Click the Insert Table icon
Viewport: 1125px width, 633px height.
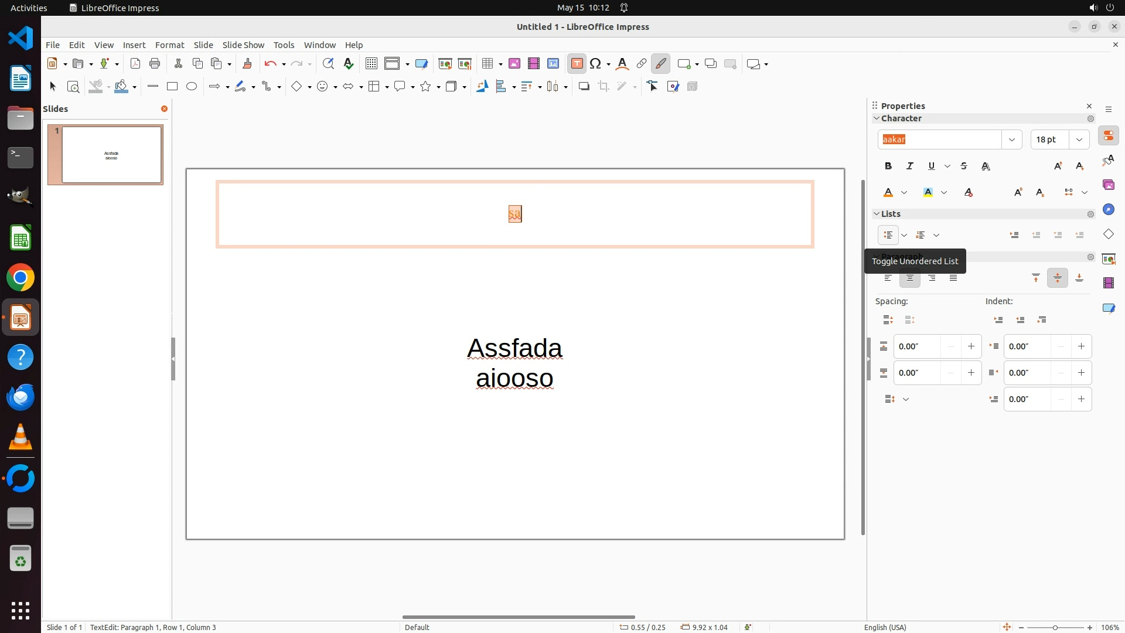[487, 64]
